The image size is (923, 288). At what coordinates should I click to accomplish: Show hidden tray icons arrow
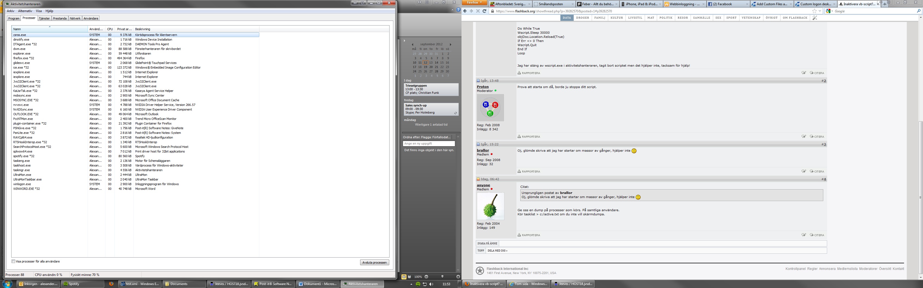point(411,284)
